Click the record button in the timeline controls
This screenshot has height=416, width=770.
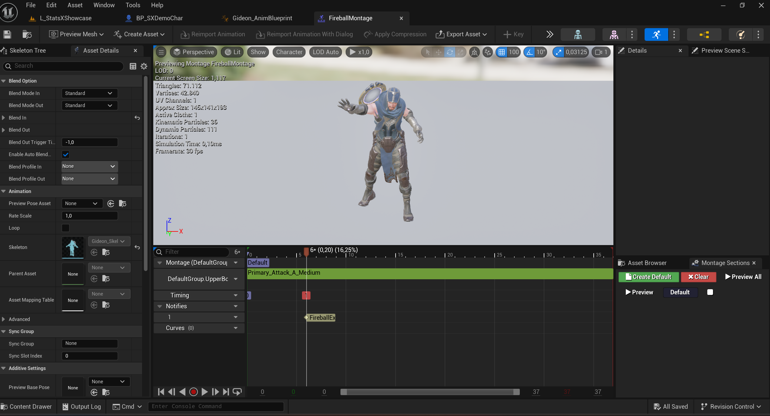click(193, 392)
